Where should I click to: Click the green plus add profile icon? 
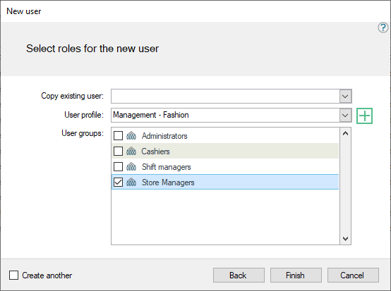point(364,116)
